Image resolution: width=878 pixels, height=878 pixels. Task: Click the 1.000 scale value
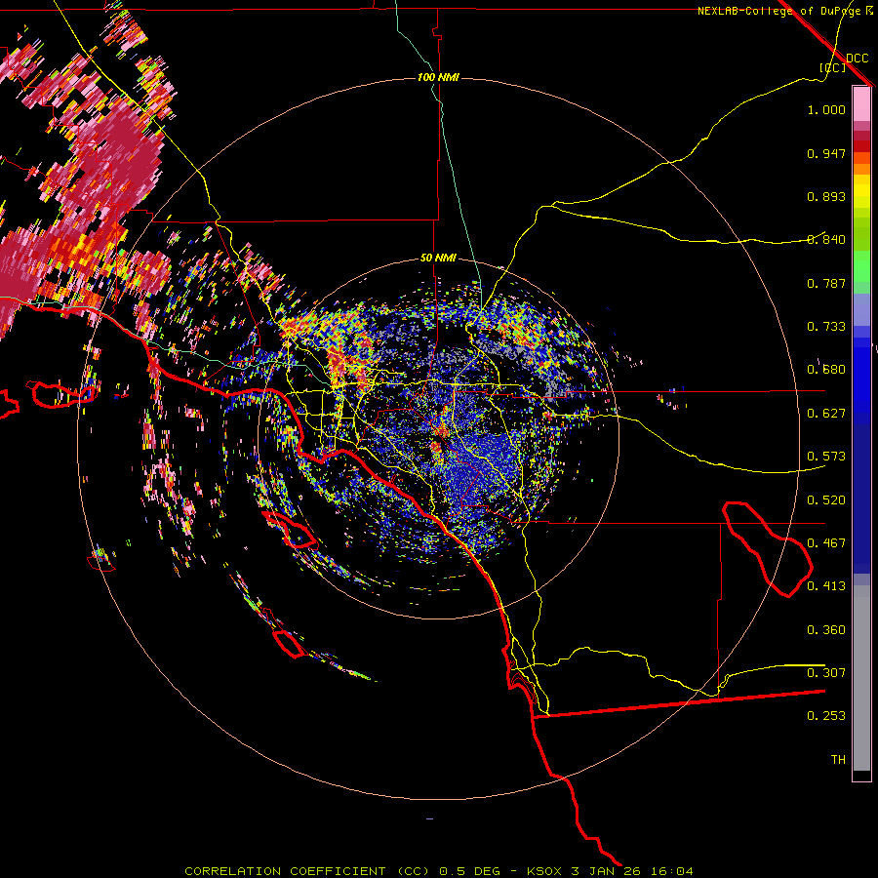826,110
